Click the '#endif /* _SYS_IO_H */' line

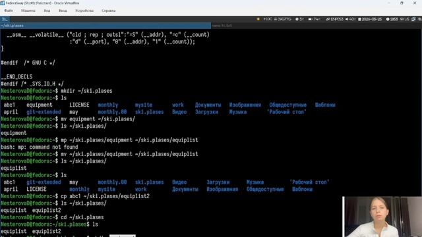tap(32, 84)
